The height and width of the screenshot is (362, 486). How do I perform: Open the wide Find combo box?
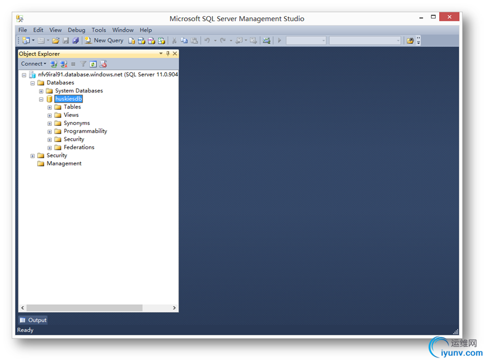pos(365,41)
